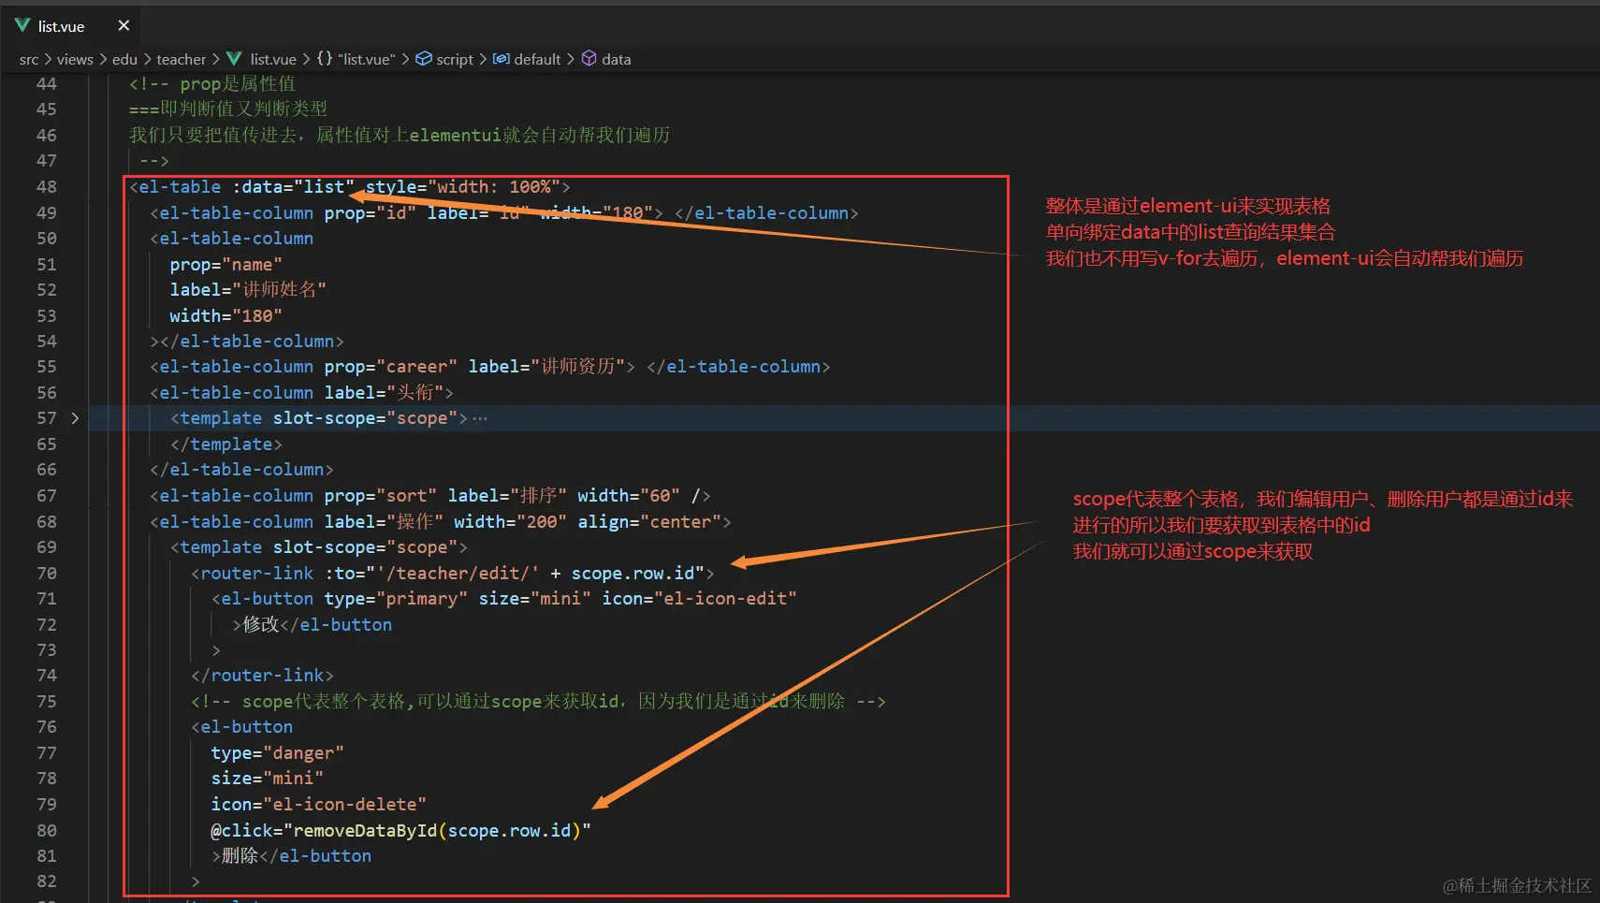Click the prop="name" attribute line
The width and height of the screenshot is (1600, 903).
coord(225,265)
